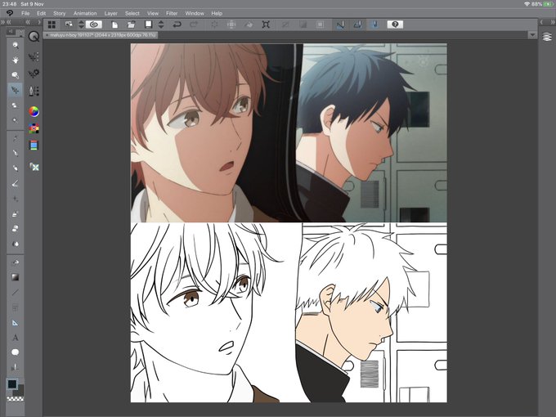556x417 pixels.
Task: Click the Scale/Rotate transform icon
Action: coord(266,25)
